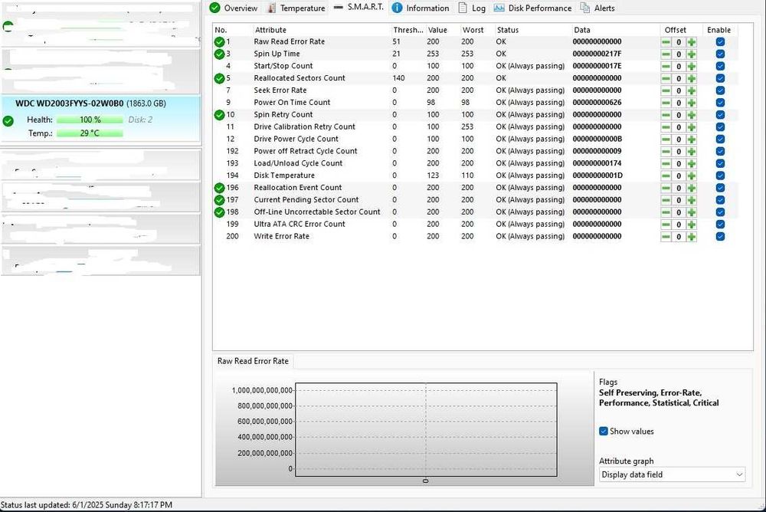
Task: Select the WDC WD2003FYYS-02W0B0 disk entry
Action: pyautogui.click(x=100, y=119)
